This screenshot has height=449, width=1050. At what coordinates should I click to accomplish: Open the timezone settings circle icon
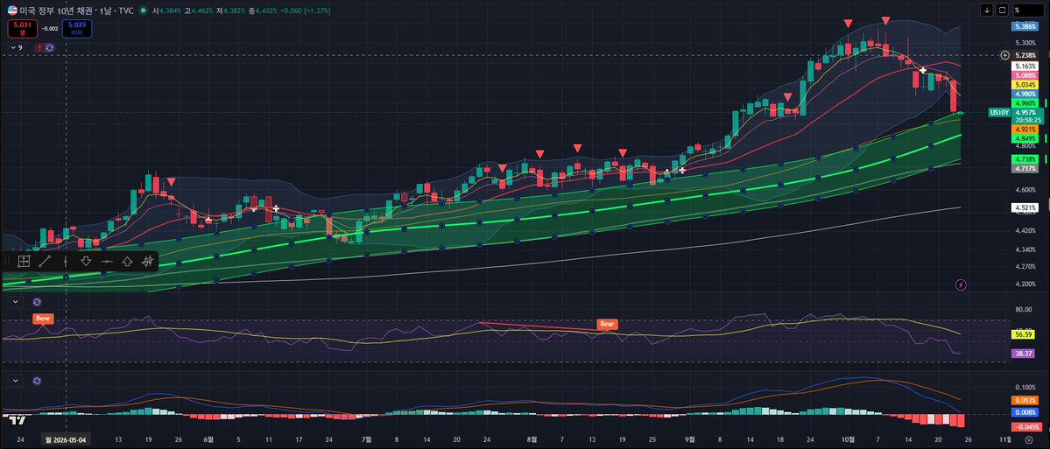click(x=1029, y=440)
